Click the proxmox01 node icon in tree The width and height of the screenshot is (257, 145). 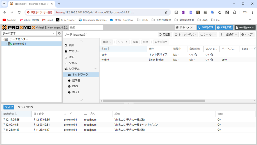[10, 44]
